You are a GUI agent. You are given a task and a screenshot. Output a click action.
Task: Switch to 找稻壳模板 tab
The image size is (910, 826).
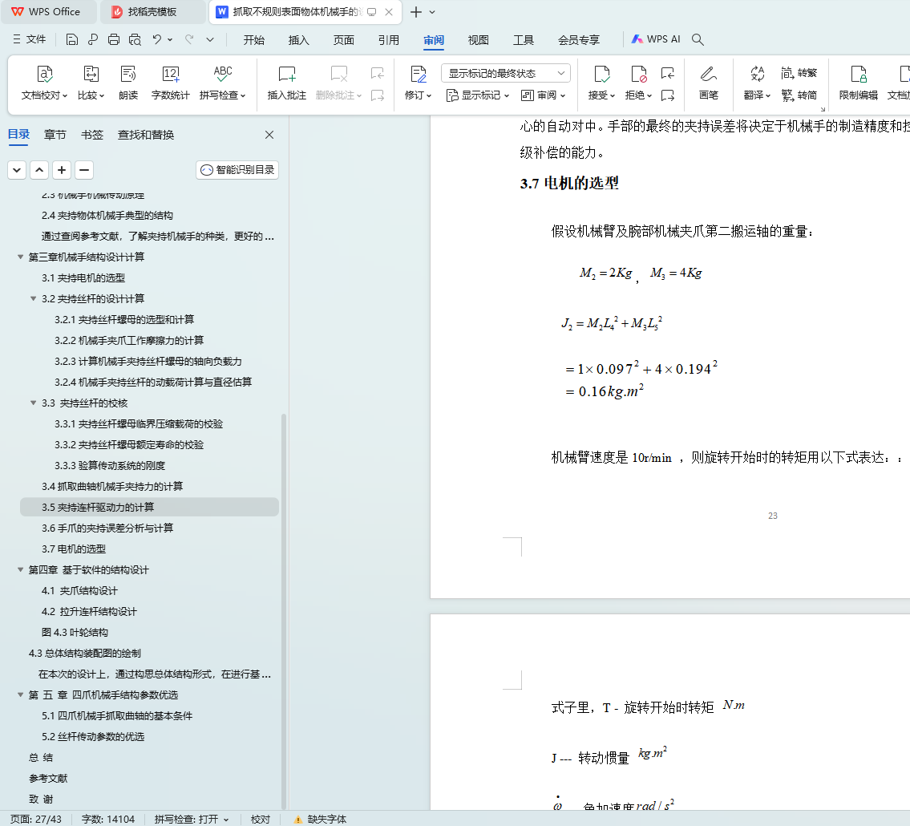pos(152,11)
